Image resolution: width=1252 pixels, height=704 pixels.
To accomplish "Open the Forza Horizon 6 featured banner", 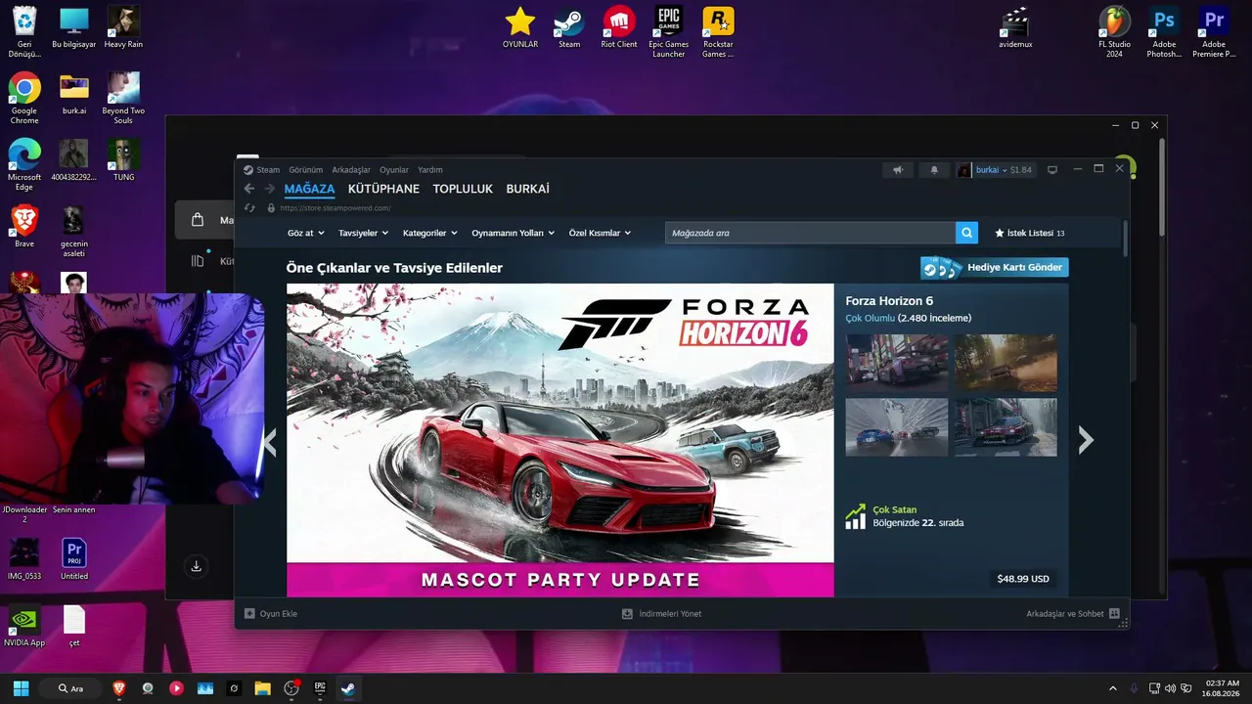I will click(560, 440).
